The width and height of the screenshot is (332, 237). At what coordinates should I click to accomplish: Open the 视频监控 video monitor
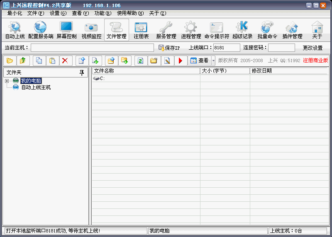(91, 30)
